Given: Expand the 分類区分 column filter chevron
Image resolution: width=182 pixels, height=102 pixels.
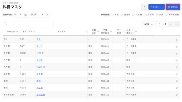Looking at the screenshot, I should pyautogui.click(x=17, y=32).
